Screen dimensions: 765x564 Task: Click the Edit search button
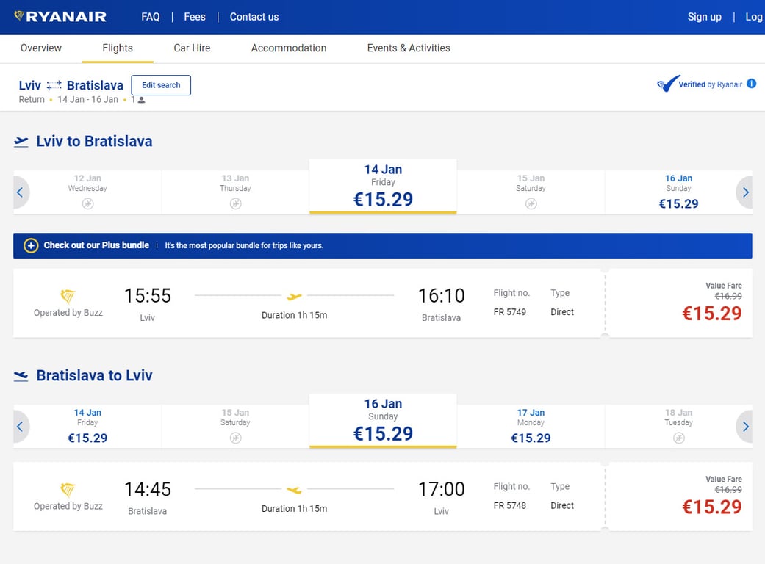pyautogui.click(x=161, y=85)
